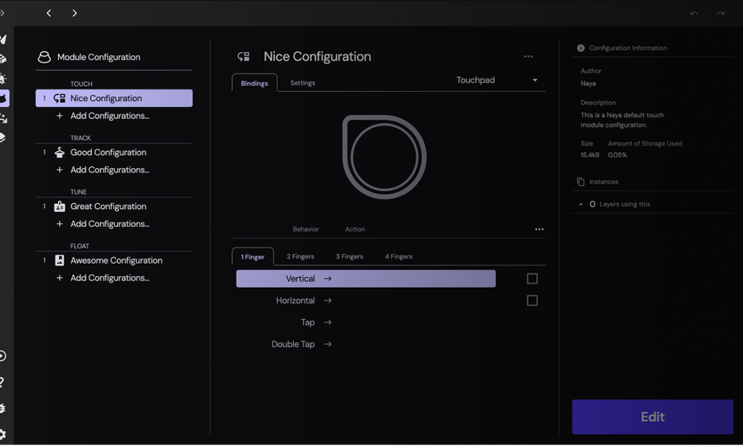Switch to the 4 Fingers tab
Viewport: 743px width, 446px height.
[398, 257]
